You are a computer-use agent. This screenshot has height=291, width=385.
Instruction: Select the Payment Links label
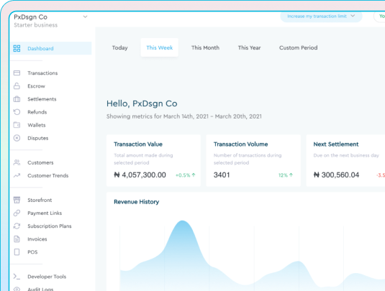coord(45,213)
